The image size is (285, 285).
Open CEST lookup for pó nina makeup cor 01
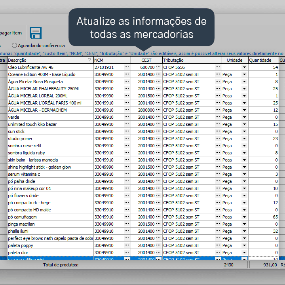pyautogui.click(x=158, y=188)
